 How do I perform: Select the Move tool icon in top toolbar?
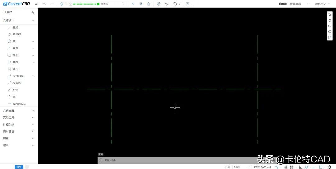pyautogui.click(x=133, y=4)
